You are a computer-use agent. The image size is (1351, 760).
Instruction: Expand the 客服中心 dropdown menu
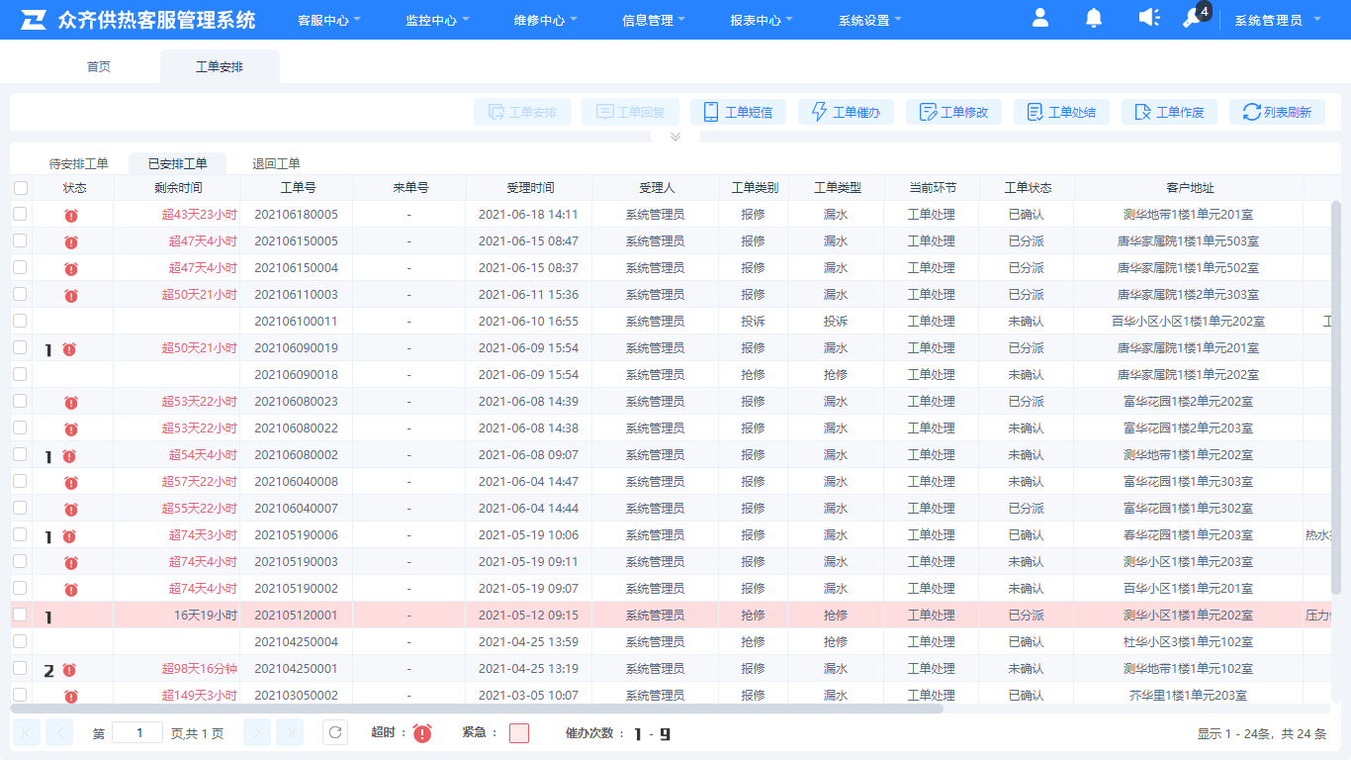[329, 20]
